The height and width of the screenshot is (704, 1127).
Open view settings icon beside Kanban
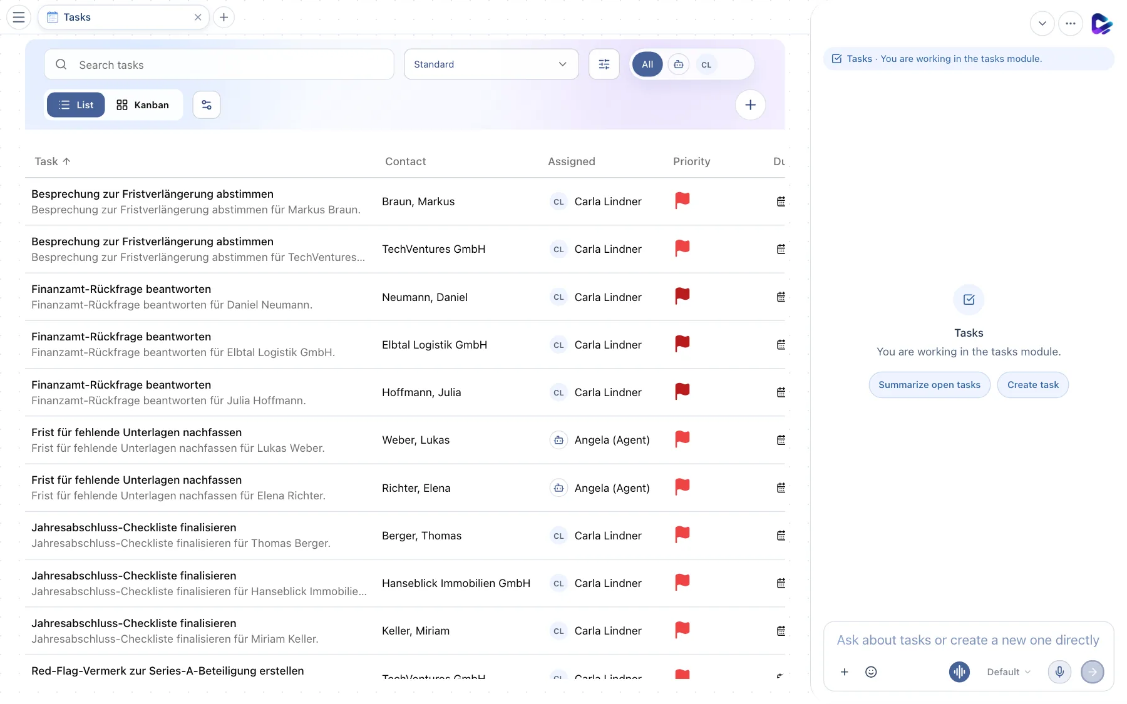click(207, 105)
